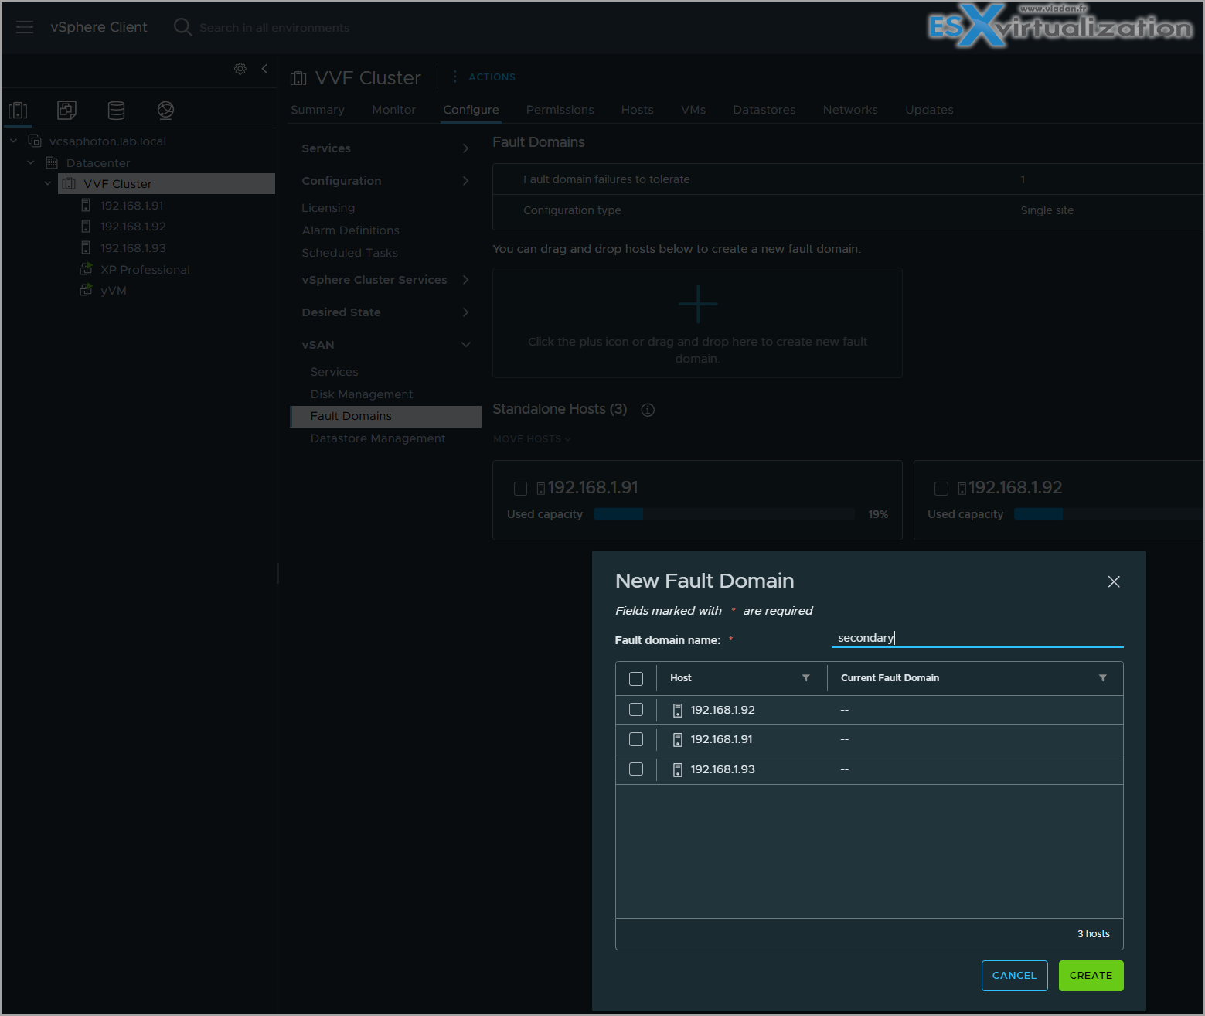
Task: Open the Permissions tab
Action: (560, 110)
